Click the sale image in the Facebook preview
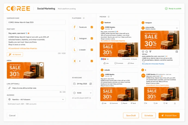This screenshot has width=188, height=125. 119,50
